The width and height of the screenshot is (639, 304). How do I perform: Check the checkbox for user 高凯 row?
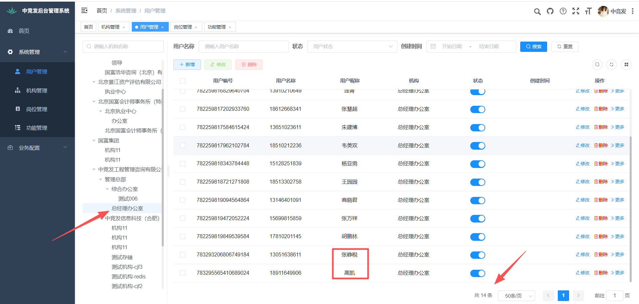click(x=183, y=273)
